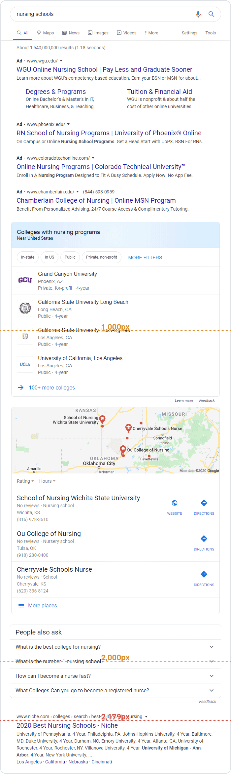Get directions to Cherryvale Schools Nurse
Viewport: 231px width, 774px height.
tap(204, 575)
